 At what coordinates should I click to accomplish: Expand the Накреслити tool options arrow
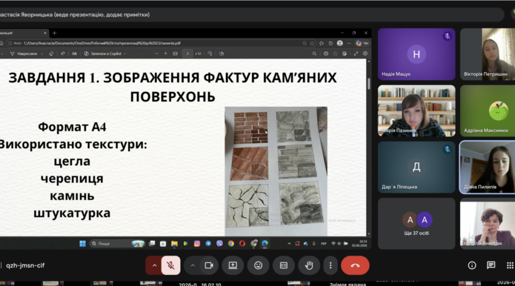click(42, 54)
